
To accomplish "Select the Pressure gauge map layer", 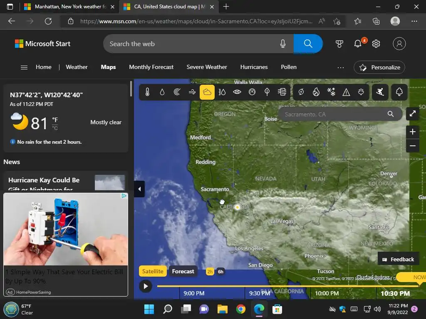I will pos(252,92).
